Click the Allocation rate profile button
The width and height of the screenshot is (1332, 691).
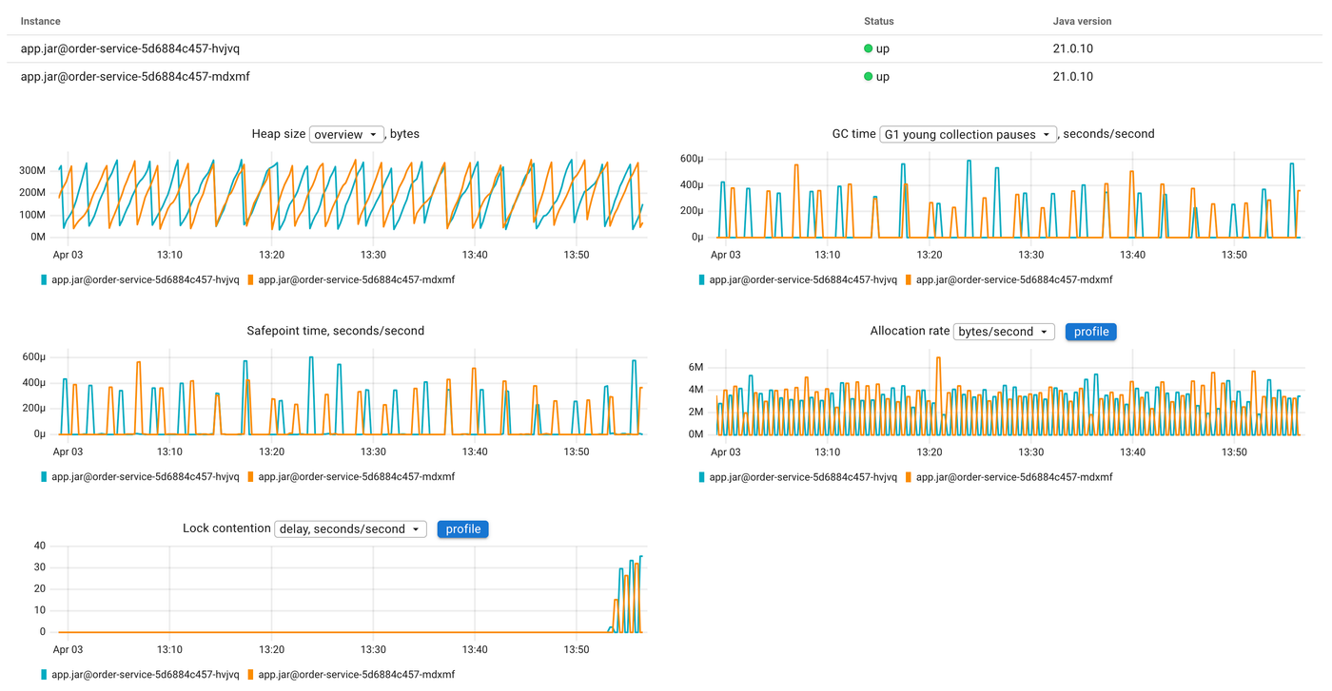tap(1090, 331)
